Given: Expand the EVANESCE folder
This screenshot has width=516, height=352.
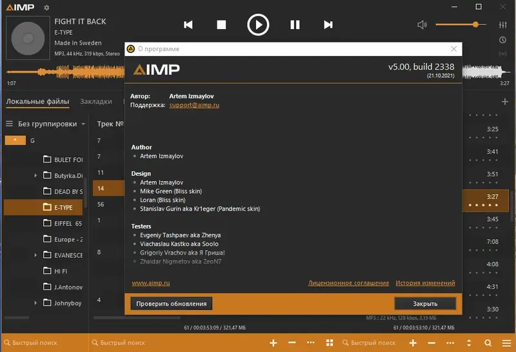Looking at the screenshot, I should [35, 255].
